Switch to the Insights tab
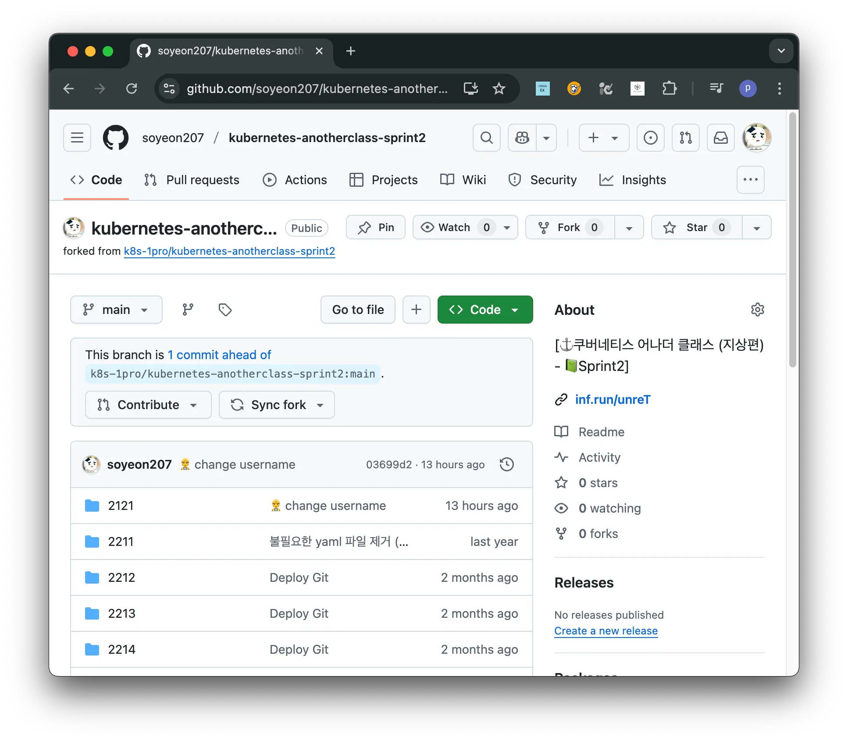Image resolution: width=848 pixels, height=741 pixels. (x=632, y=180)
